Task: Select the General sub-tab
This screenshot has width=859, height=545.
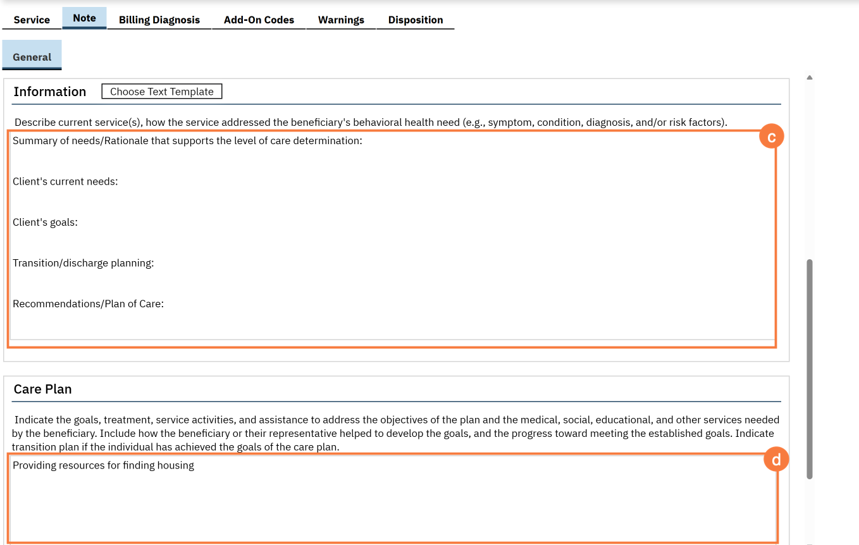Action: (32, 57)
